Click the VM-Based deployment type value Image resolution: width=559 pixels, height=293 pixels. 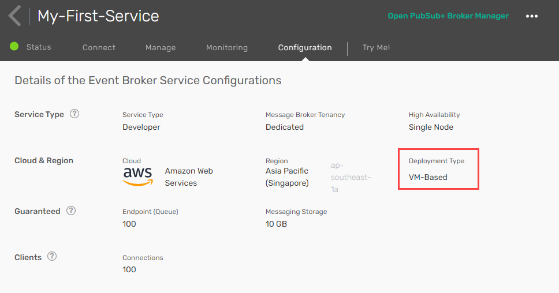(x=428, y=177)
